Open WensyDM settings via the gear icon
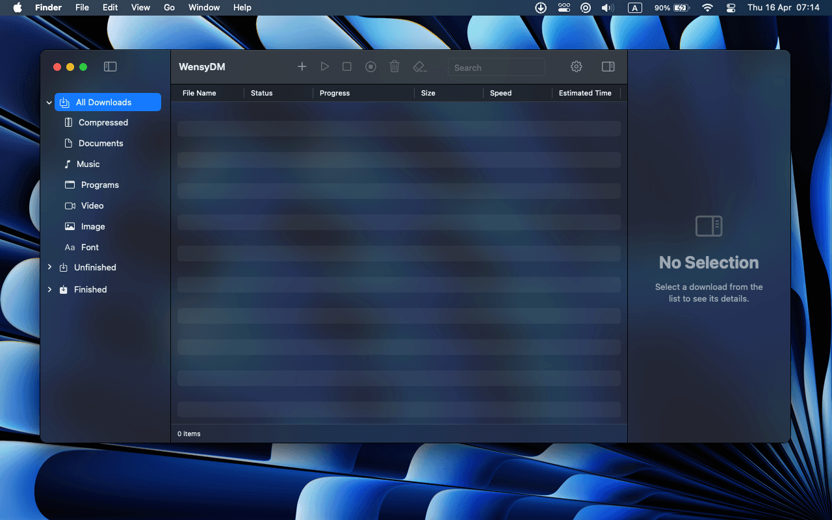 [576, 66]
